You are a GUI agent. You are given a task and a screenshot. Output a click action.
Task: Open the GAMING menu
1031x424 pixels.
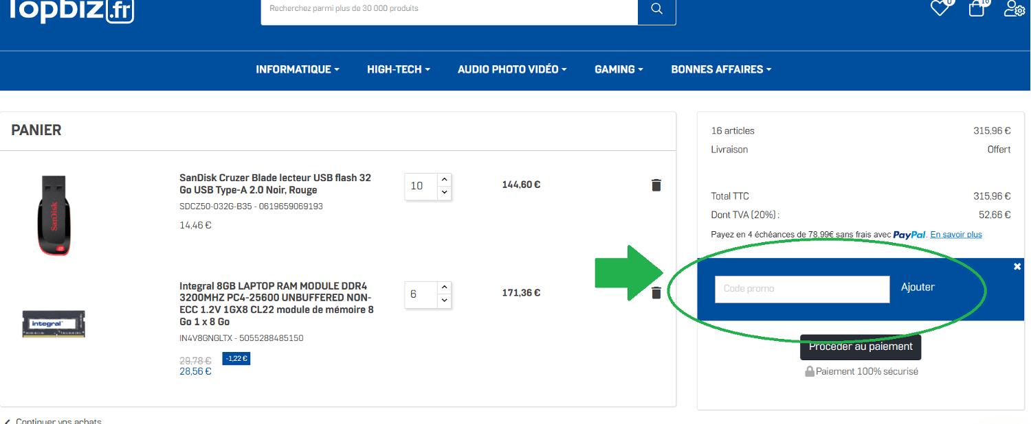(619, 69)
